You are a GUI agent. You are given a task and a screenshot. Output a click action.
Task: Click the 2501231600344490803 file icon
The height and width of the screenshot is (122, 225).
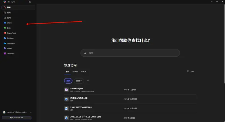coord(66,109)
